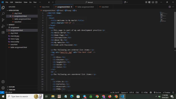Click the Prettier status bar button
The width and height of the screenshot is (176, 99).
point(167,92)
